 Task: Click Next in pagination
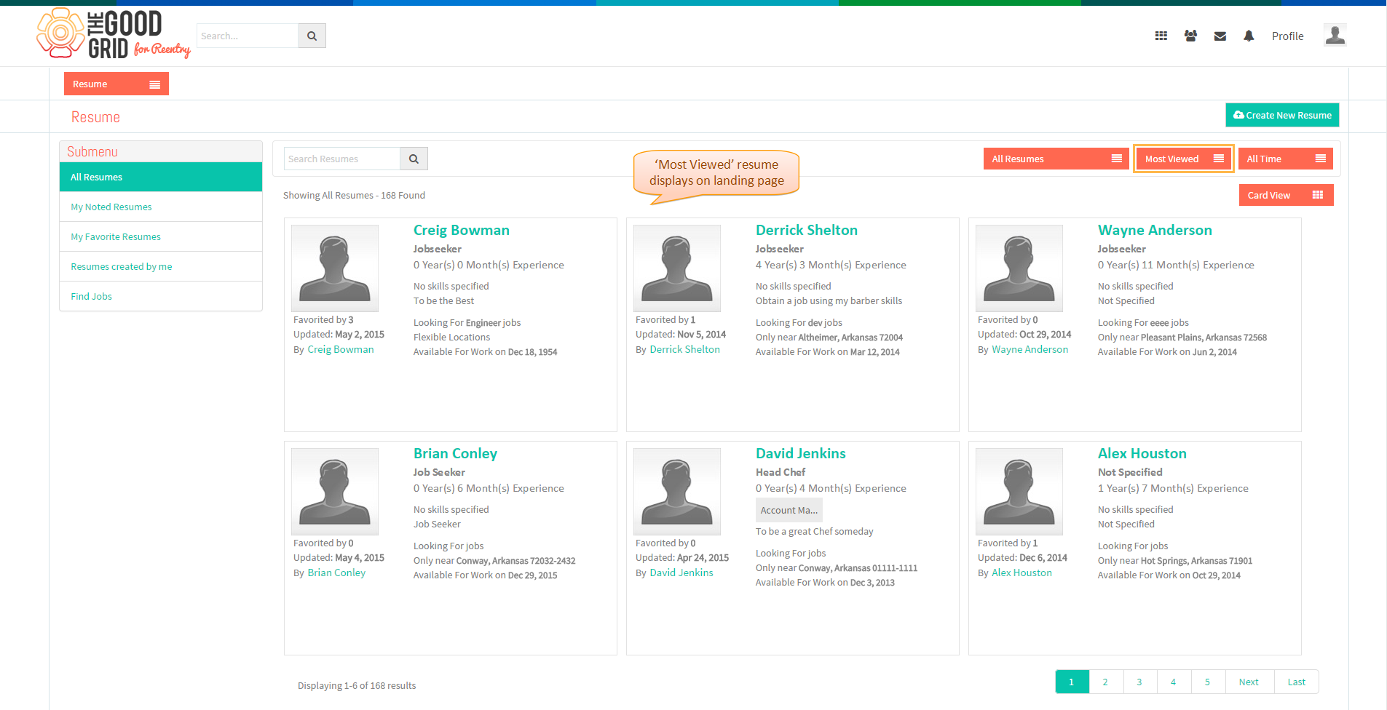(x=1249, y=682)
